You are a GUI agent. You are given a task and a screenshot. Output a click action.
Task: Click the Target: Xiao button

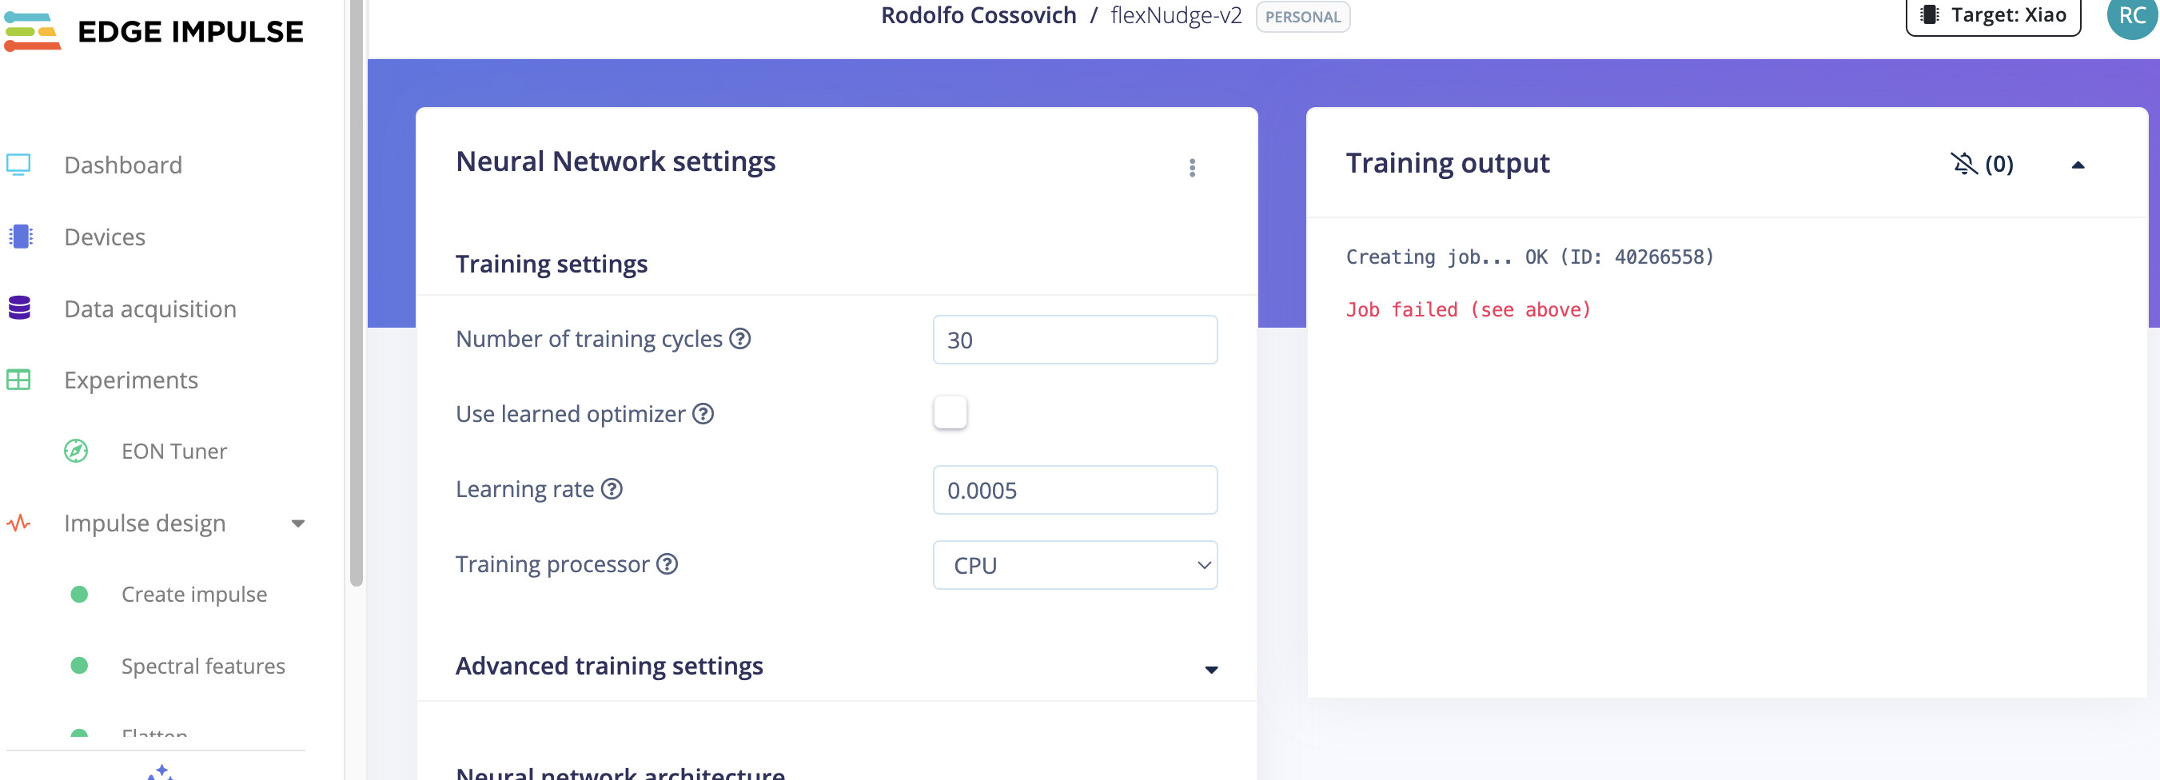tap(1993, 15)
